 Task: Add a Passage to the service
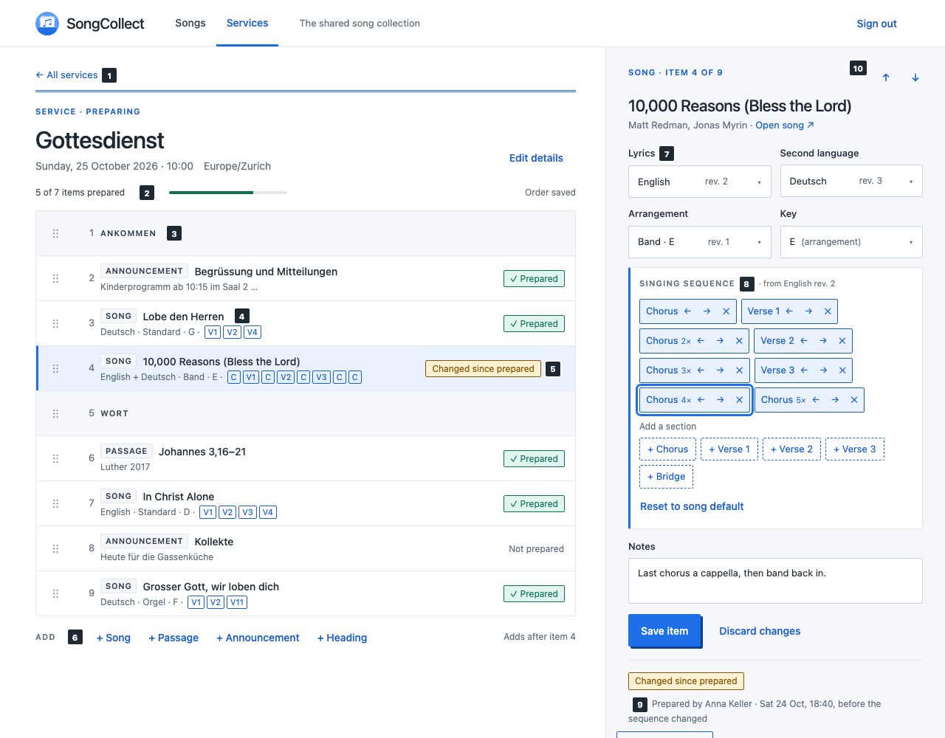[173, 638]
